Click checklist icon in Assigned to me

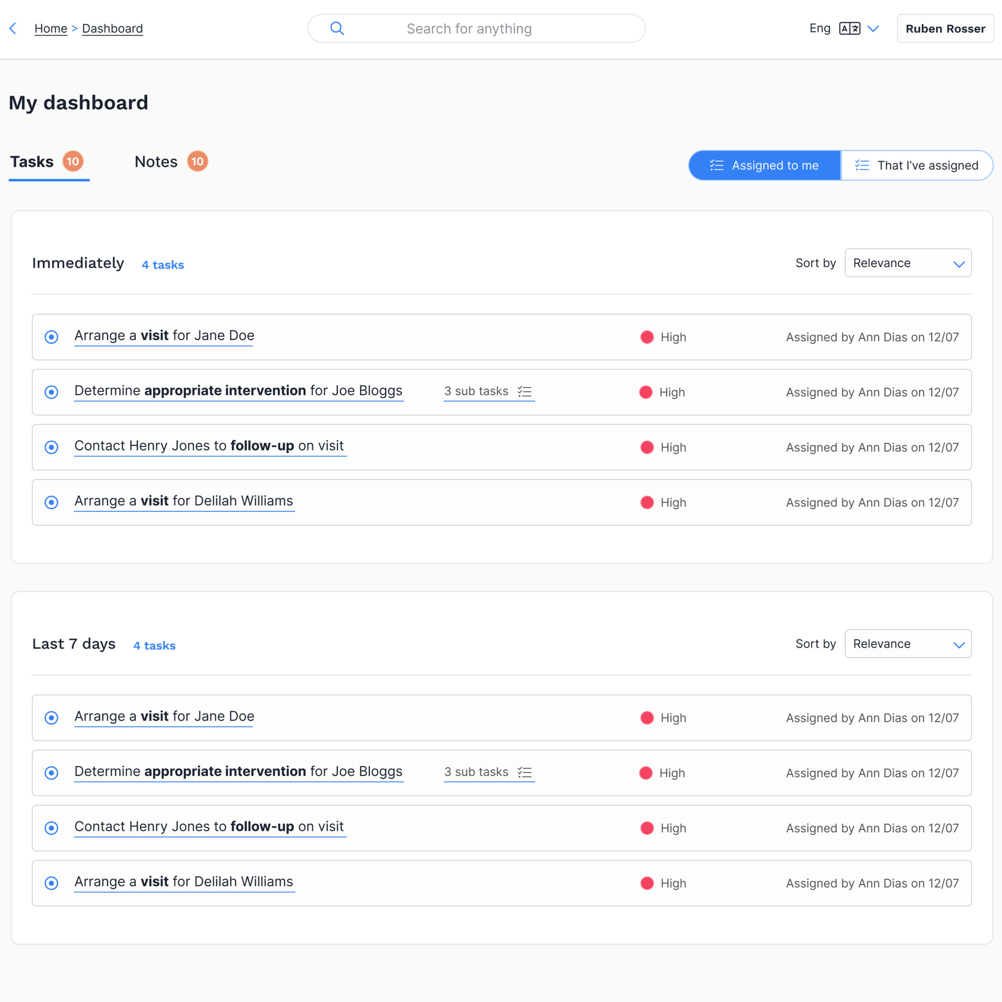[716, 165]
